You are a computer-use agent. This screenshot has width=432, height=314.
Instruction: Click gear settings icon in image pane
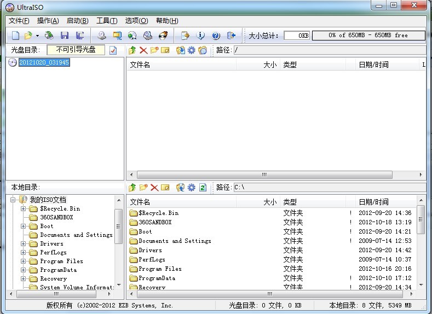[191, 50]
